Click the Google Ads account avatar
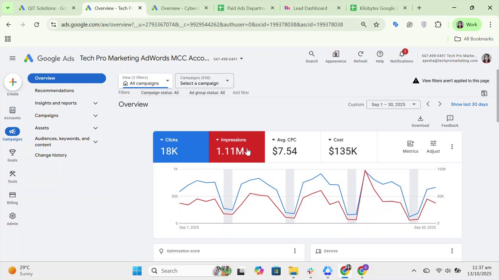499x280 pixels. [x=486, y=58]
